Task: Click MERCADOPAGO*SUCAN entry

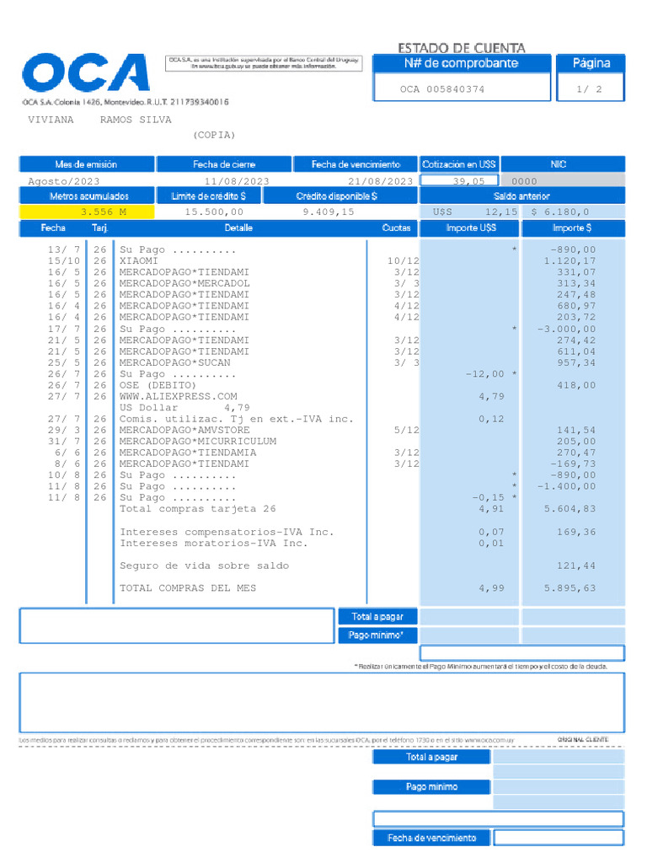Action: 175,362
